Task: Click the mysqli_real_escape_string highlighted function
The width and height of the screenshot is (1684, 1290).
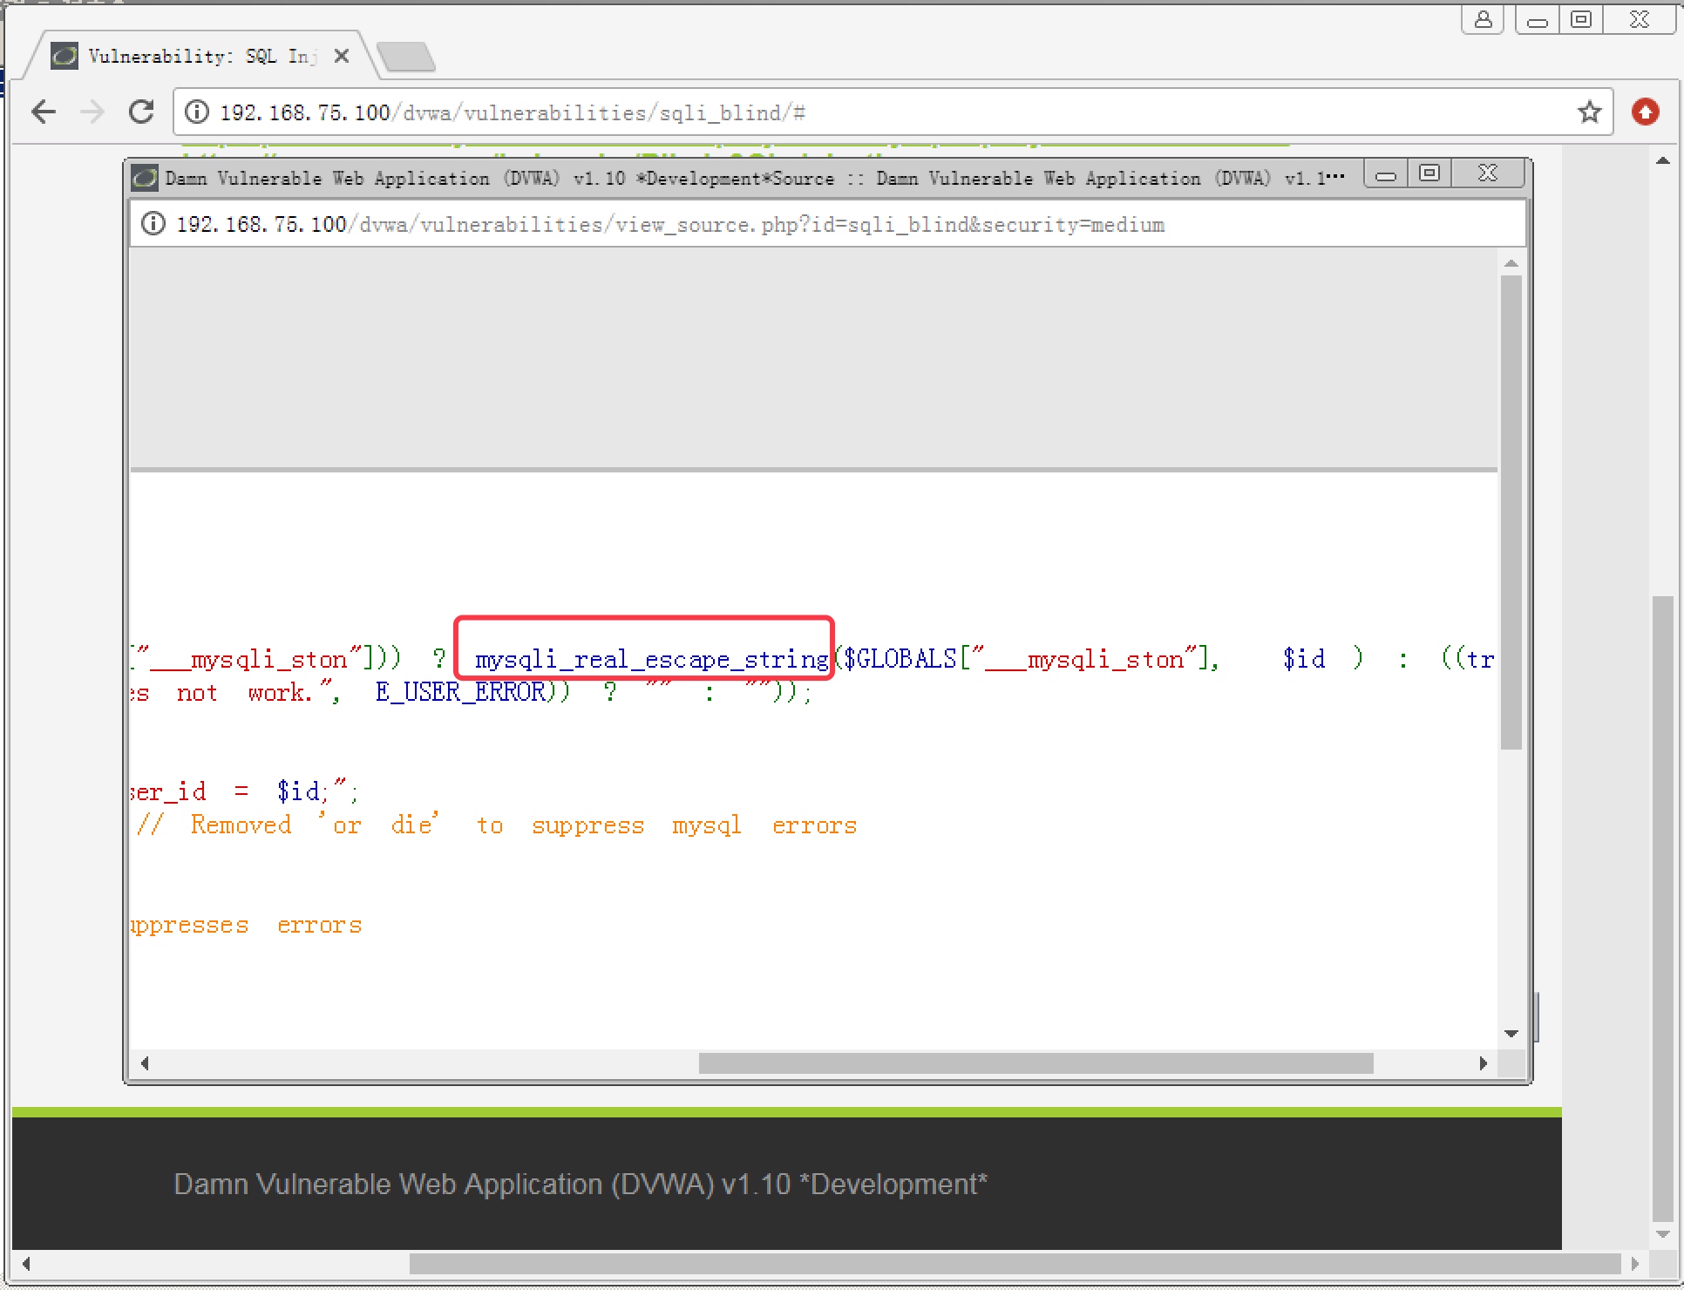Action: [650, 659]
